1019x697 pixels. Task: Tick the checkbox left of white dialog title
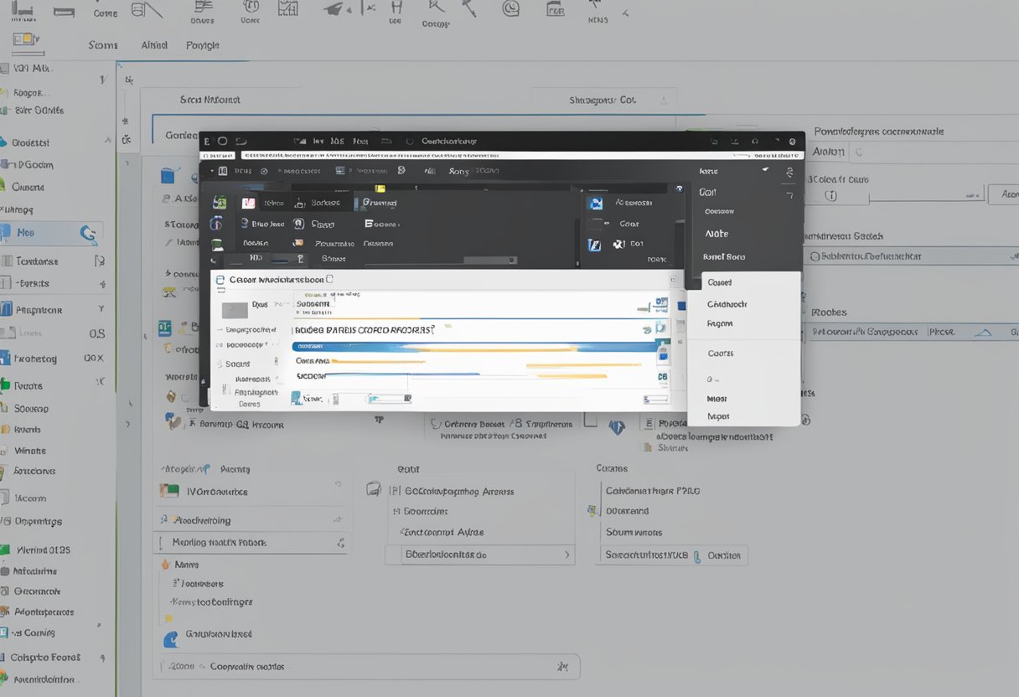(220, 280)
